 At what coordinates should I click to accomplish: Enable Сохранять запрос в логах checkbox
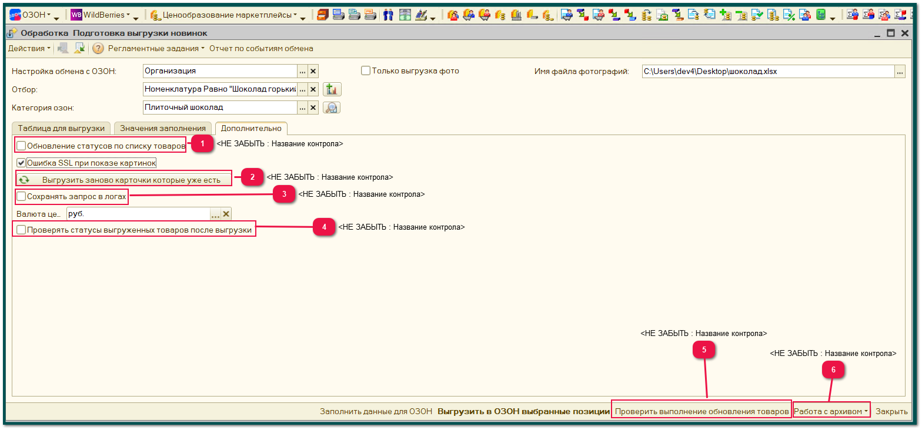(x=21, y=196)
